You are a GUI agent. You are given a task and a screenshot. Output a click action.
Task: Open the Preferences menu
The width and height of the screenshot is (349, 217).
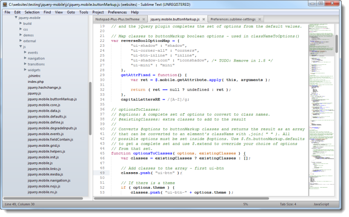(117, 12)
